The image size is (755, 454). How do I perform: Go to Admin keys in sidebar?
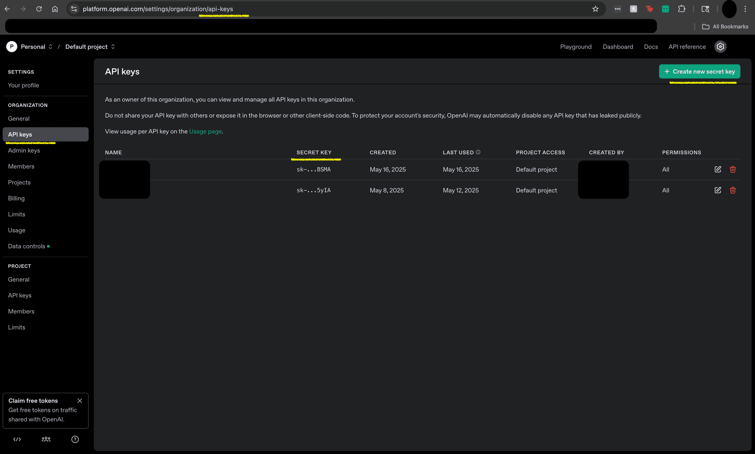pyautogui.click(x=24, y=150)
